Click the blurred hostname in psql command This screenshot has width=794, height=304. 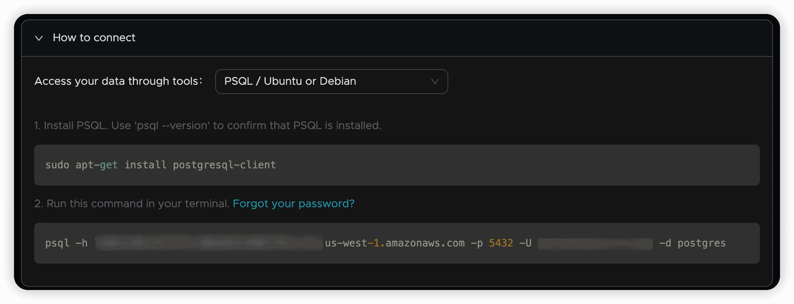[209, 243]
